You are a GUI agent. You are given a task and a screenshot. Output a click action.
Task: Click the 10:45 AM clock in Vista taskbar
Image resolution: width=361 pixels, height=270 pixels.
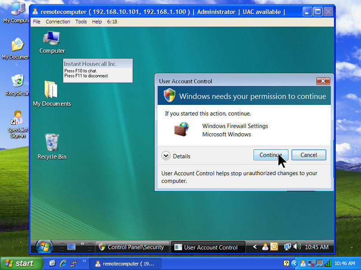[x=317, y=247]
